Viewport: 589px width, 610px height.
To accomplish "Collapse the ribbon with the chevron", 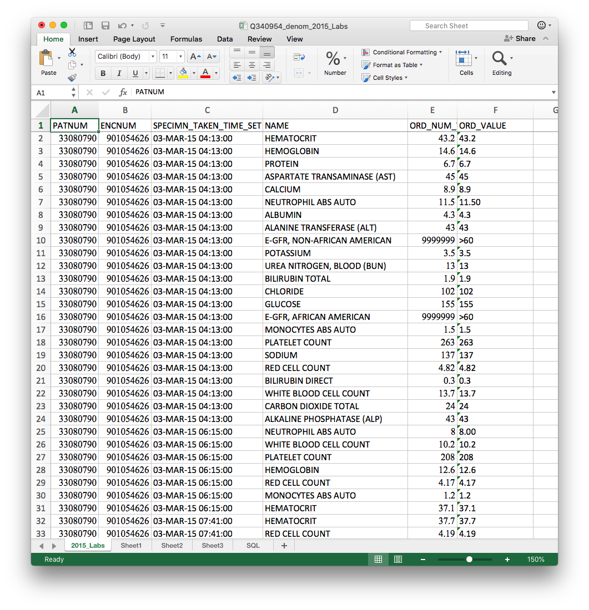I will click(x=546, y=38).
